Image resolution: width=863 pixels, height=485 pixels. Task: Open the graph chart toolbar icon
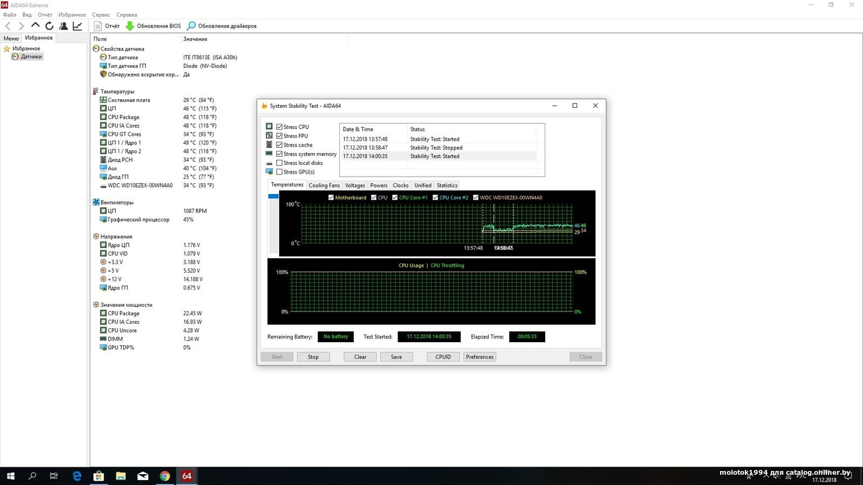tap(78, 26)
